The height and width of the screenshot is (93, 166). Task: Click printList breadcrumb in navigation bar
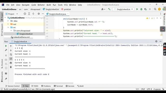[x=66, y=9]
